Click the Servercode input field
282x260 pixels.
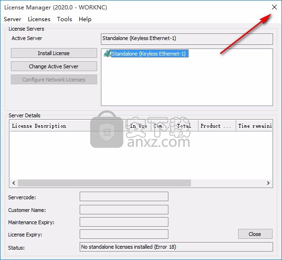click(124, 196)
